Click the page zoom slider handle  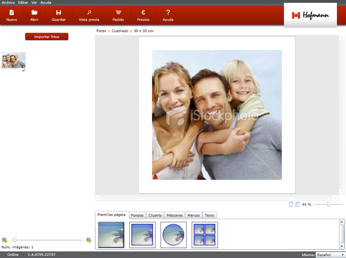click(x=328, y=204)
